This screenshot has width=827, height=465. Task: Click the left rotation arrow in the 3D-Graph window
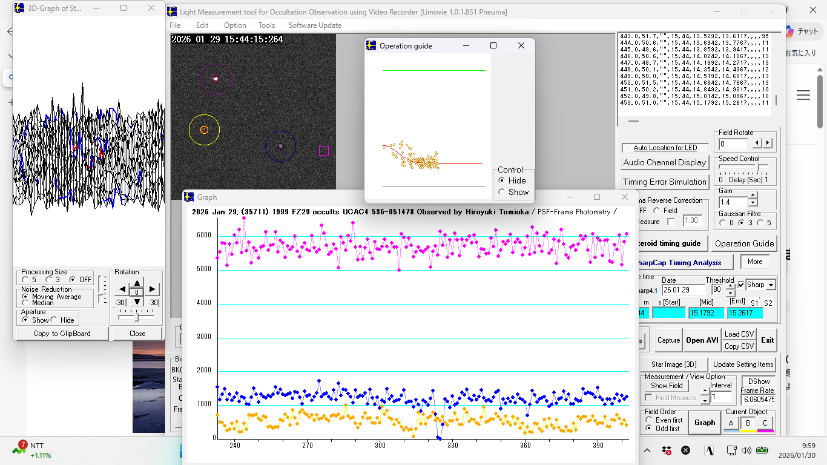pos(122,289)
